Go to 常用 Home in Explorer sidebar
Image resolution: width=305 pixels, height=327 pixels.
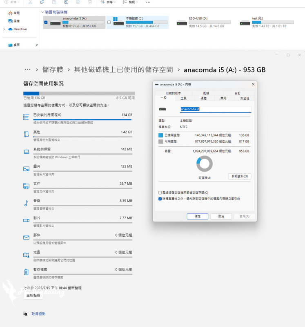(x=14, y=13)
